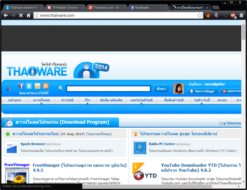Click the ค้นหา search button

(161, 89)
